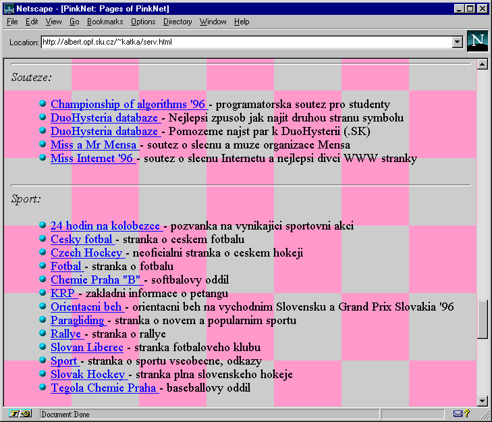Open the Tegola Chemie Praha link
The image size is (492, 422).
[x=103, y=388]
